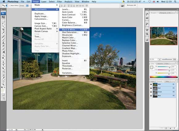
Task: Click the Ps logo atop toolbox
Action: coord(3,14)
